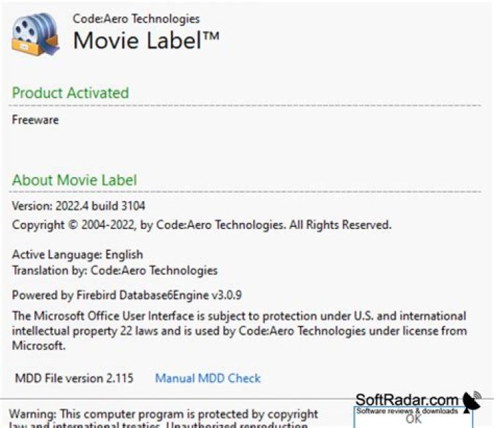Open the Manual MDD Check link
494x428 pixels.
pyautogui.click(x=207, y=378)
